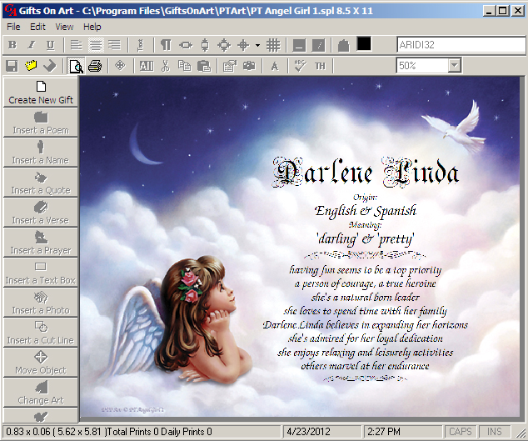
Task: Click the CAPS indicator in status bar
Action: tap(461, 432)
